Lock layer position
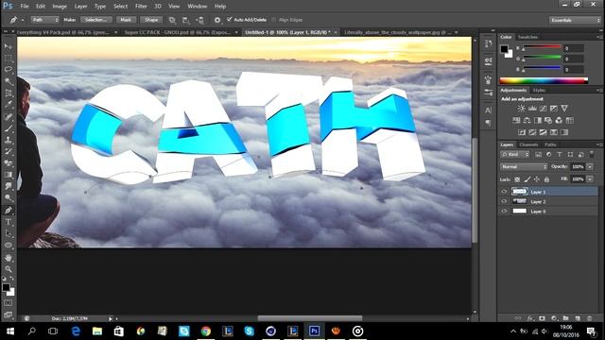 (x=537, y=179)
